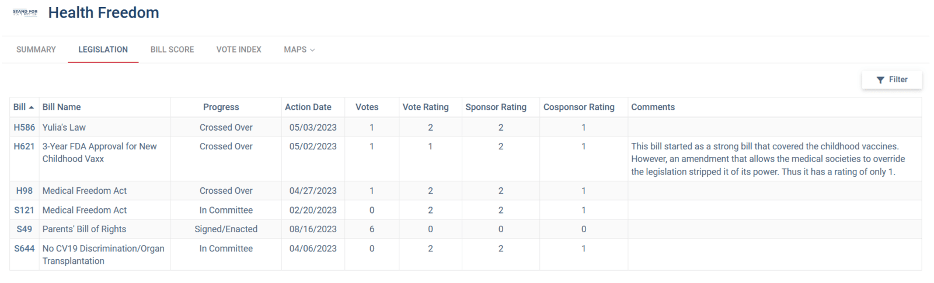Select the Legislation tab
Screen dimensions: 934x283
(x=103, y=50)
